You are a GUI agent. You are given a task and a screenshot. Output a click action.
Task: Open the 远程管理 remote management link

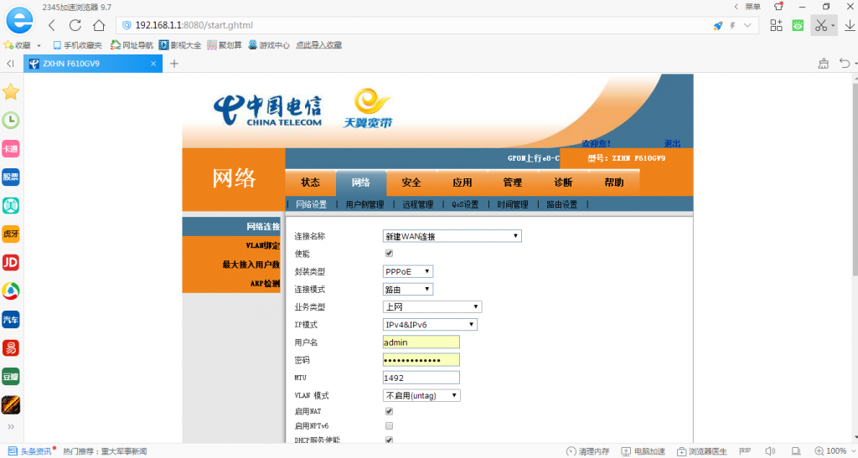417,204
